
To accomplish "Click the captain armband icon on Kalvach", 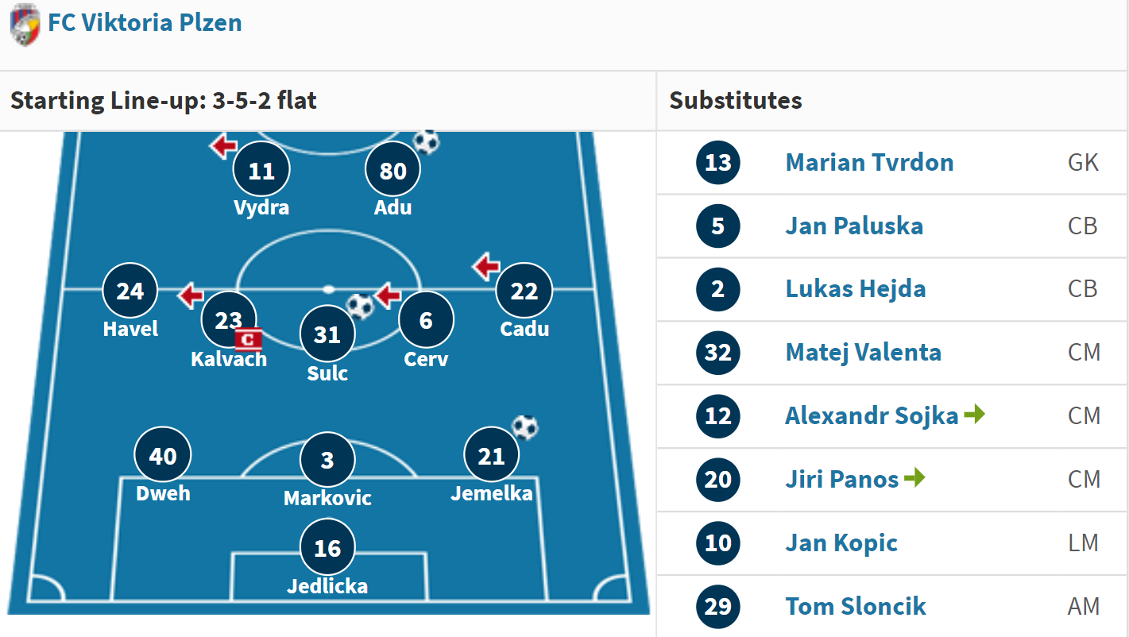I will 249,340.
